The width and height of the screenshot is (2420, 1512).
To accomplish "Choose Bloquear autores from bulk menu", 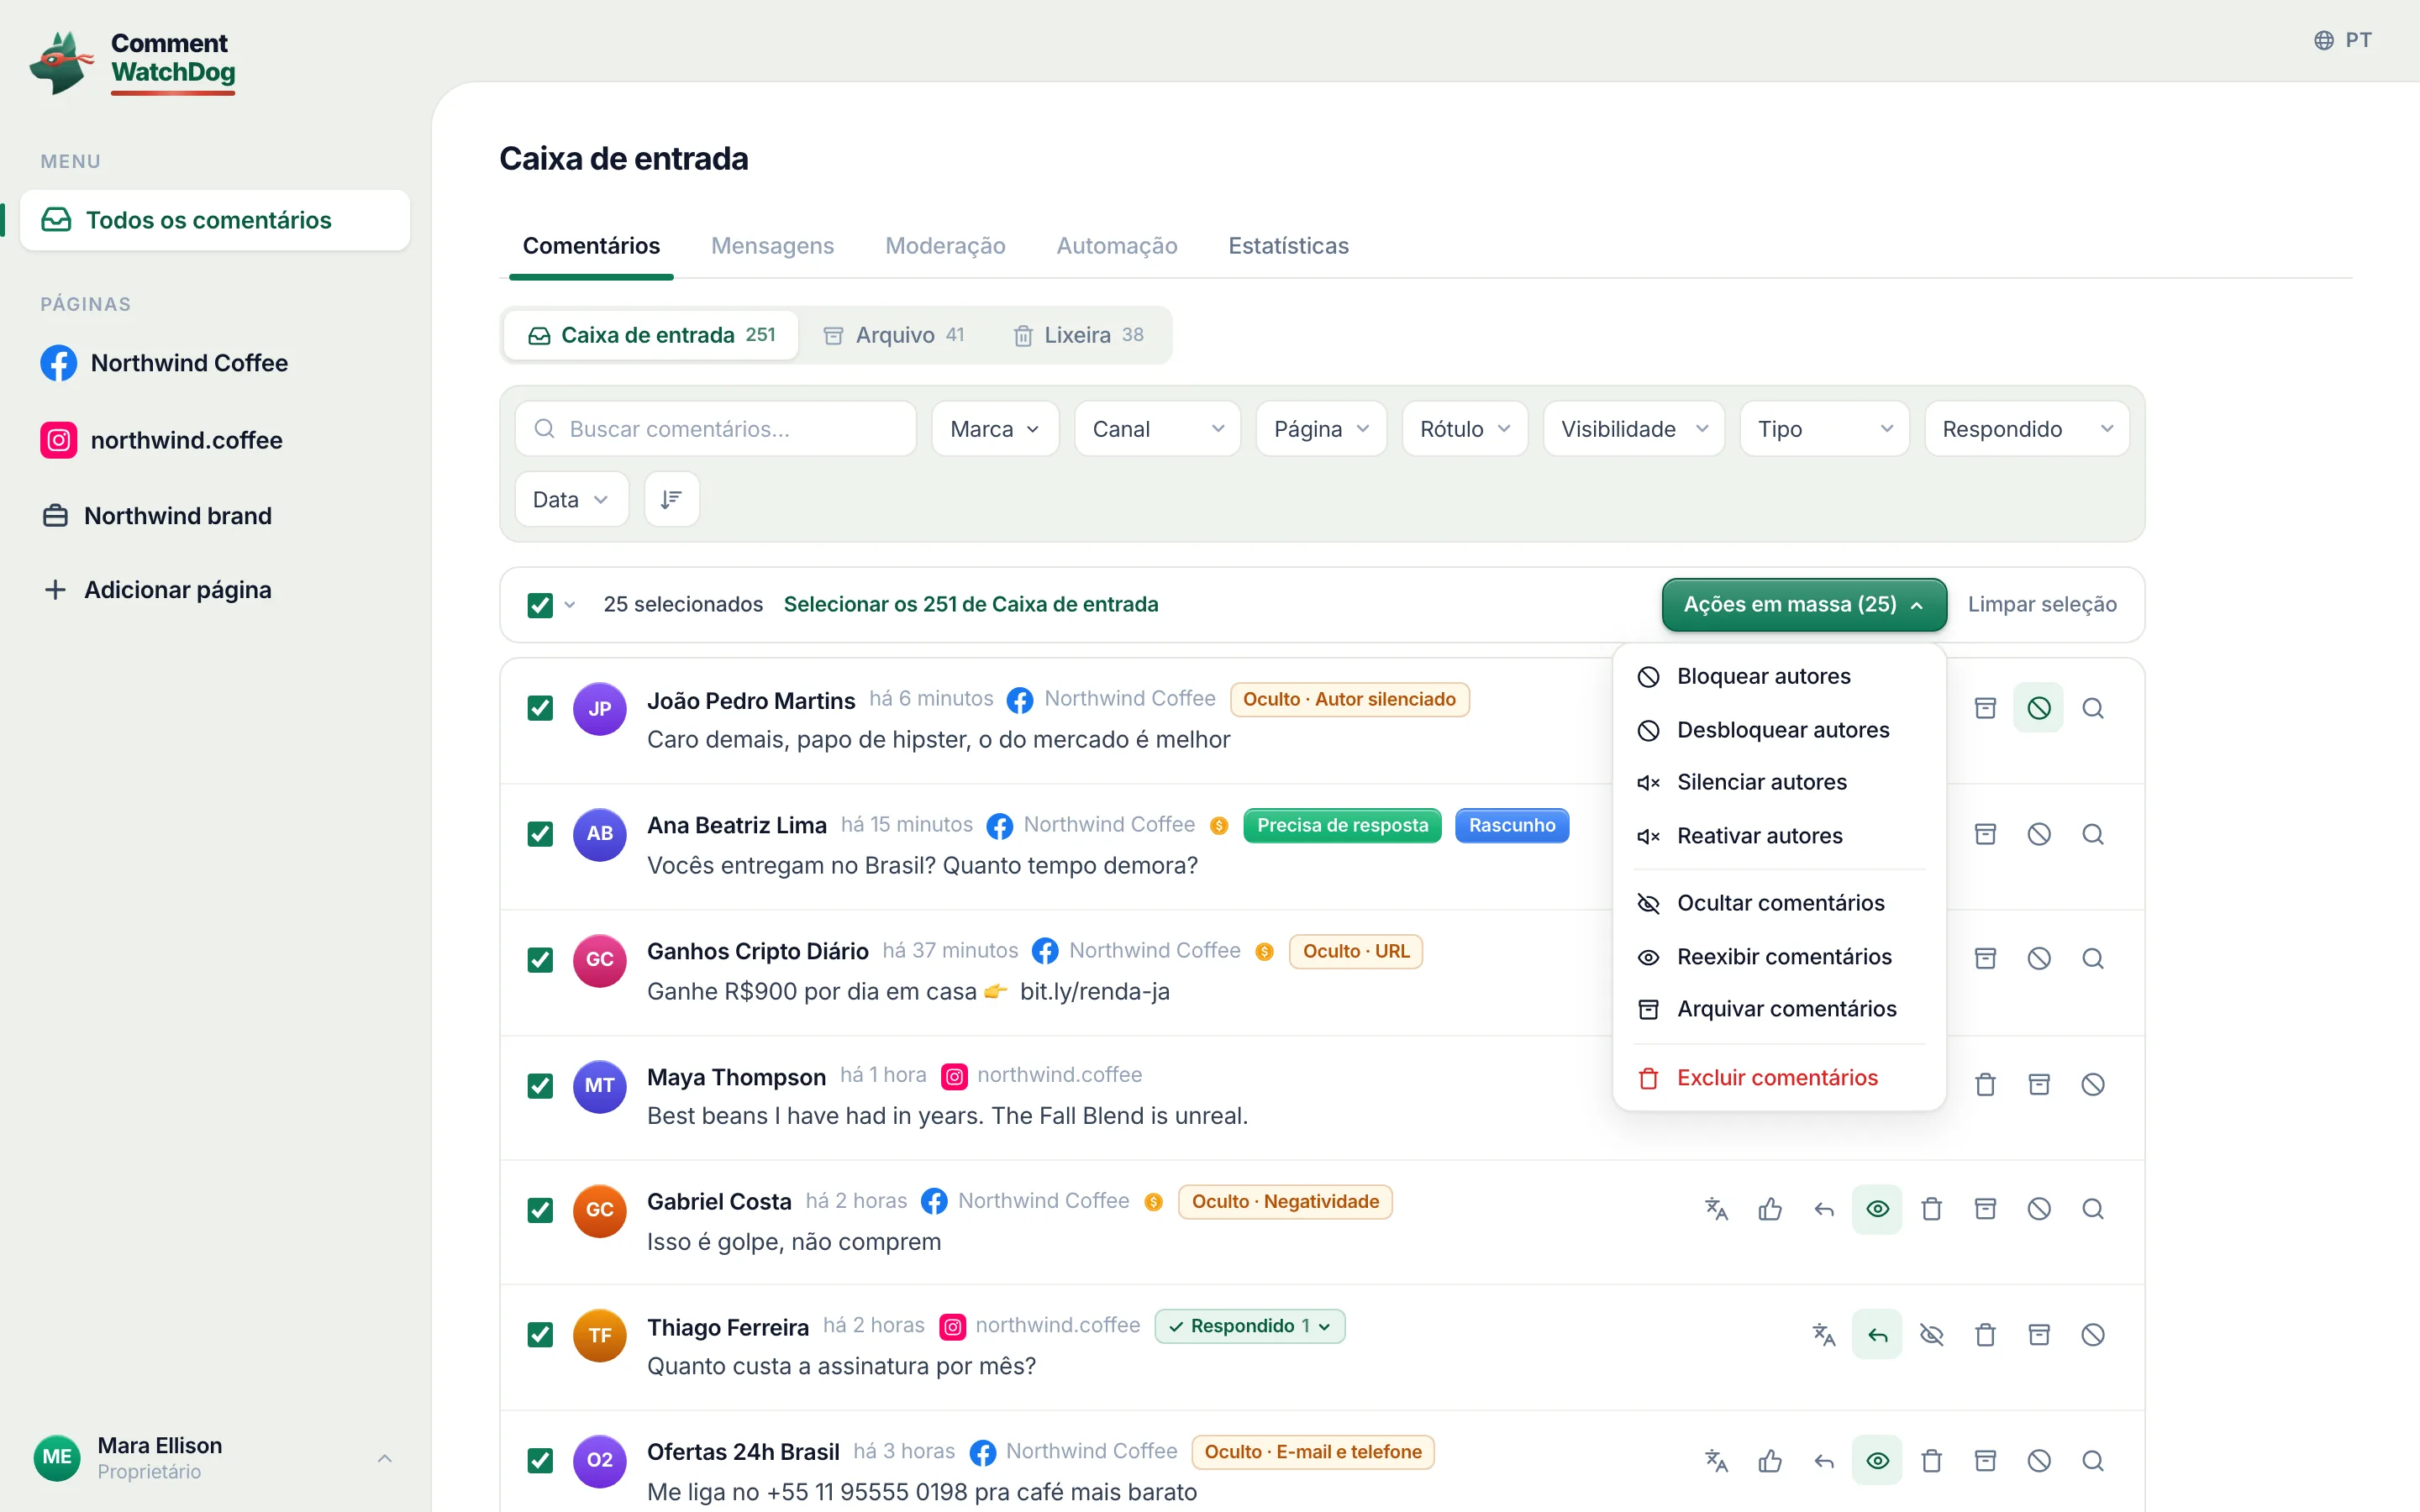I will (1779, 676).
